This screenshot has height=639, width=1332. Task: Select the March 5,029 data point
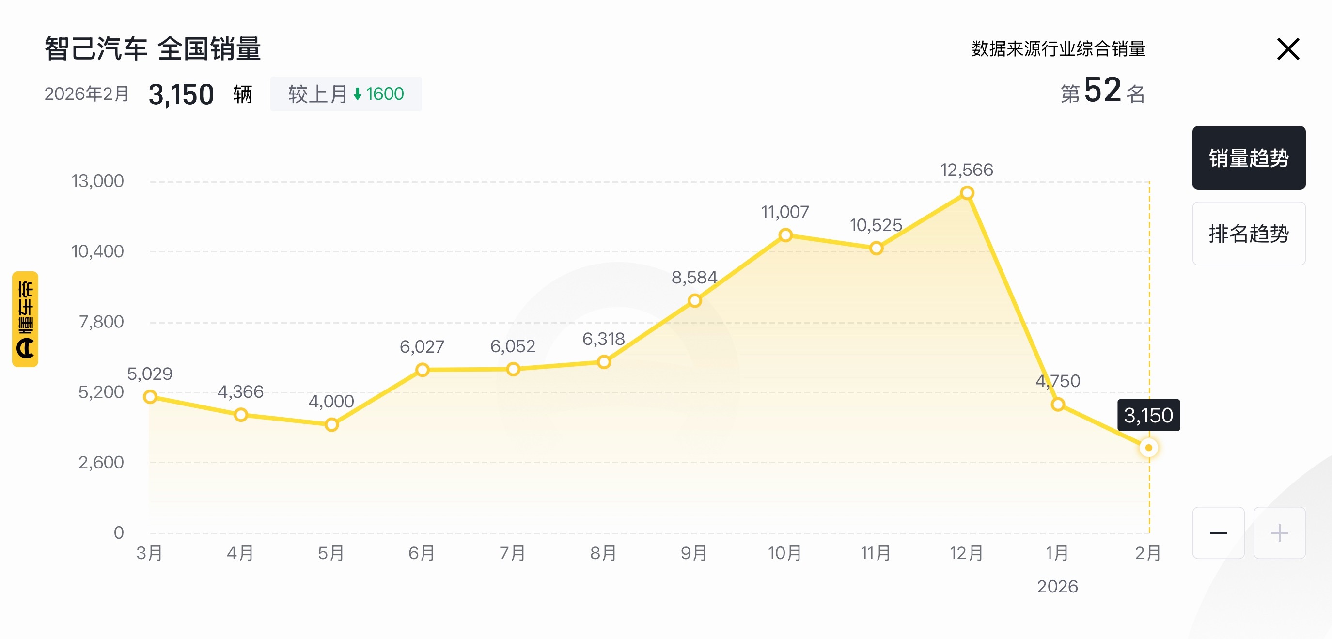click(150, 397)
